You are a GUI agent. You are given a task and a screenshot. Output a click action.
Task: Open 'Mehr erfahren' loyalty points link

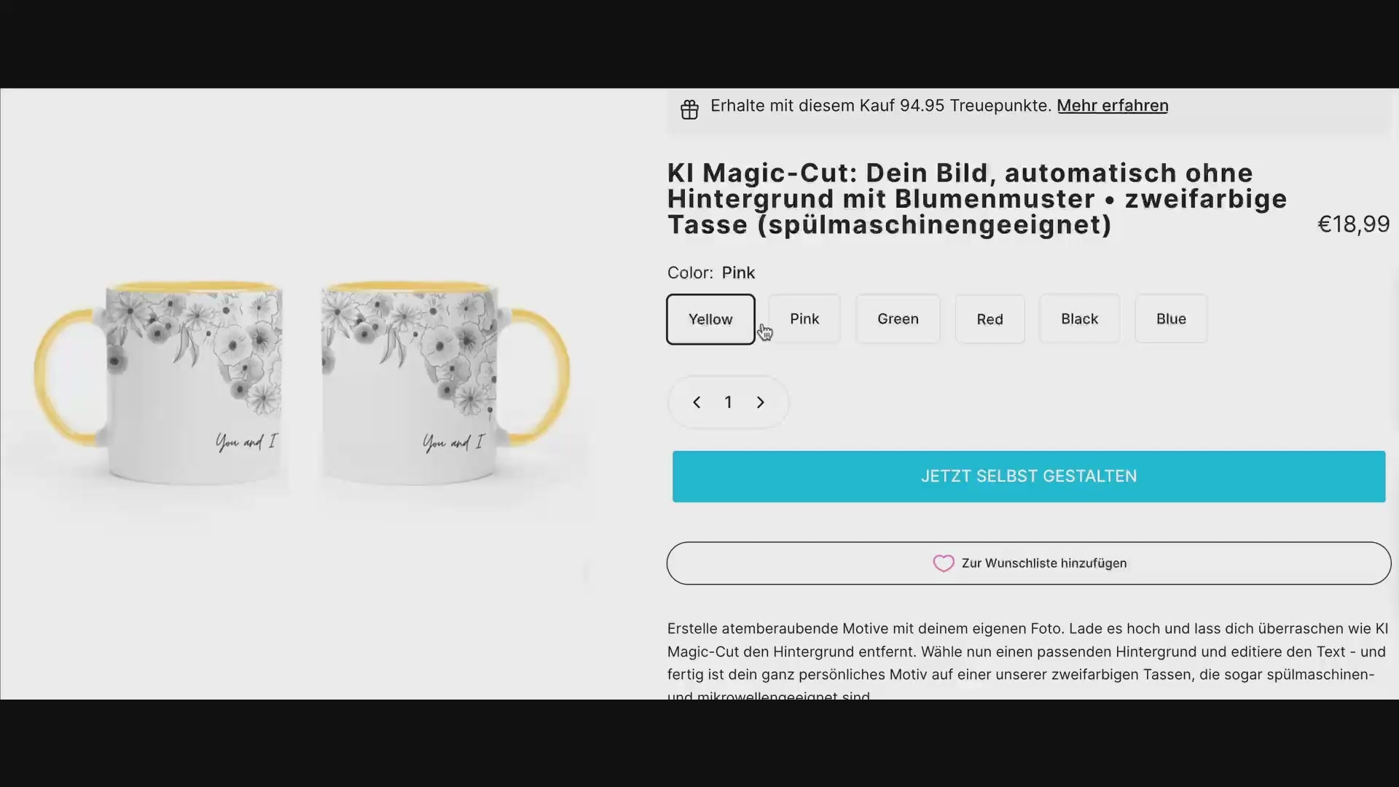click(x=1112, y=105)
